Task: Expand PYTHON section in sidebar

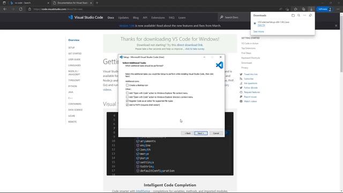Action: click(72, 86)
